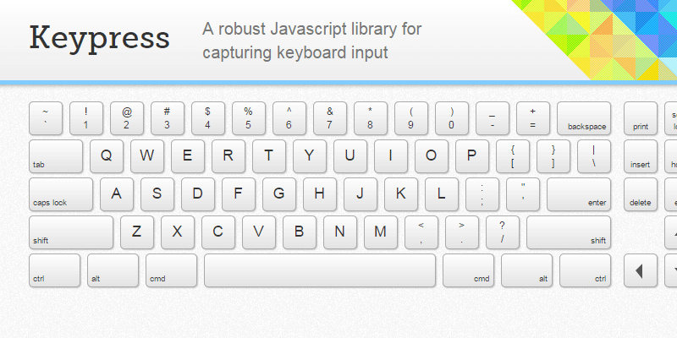Click the right shift key
Viewport: 677px width, 338px height.
point(568,232)
